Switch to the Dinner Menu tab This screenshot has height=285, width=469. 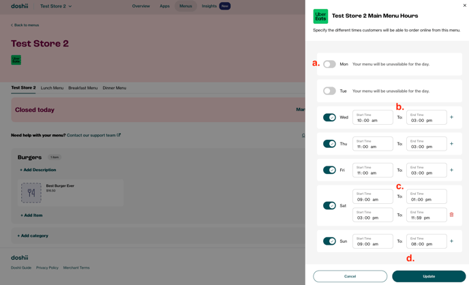pos(115,88)
